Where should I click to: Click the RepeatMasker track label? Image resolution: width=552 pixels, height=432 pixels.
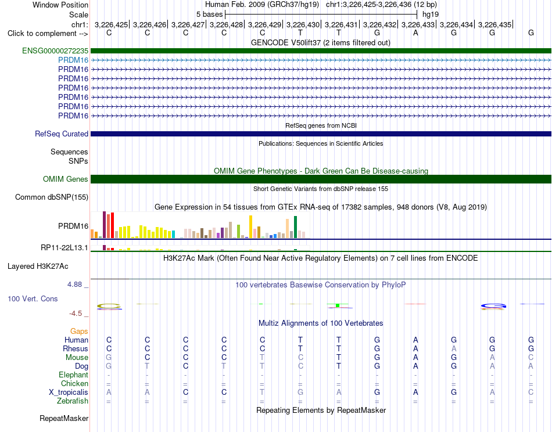click(64, 418)
